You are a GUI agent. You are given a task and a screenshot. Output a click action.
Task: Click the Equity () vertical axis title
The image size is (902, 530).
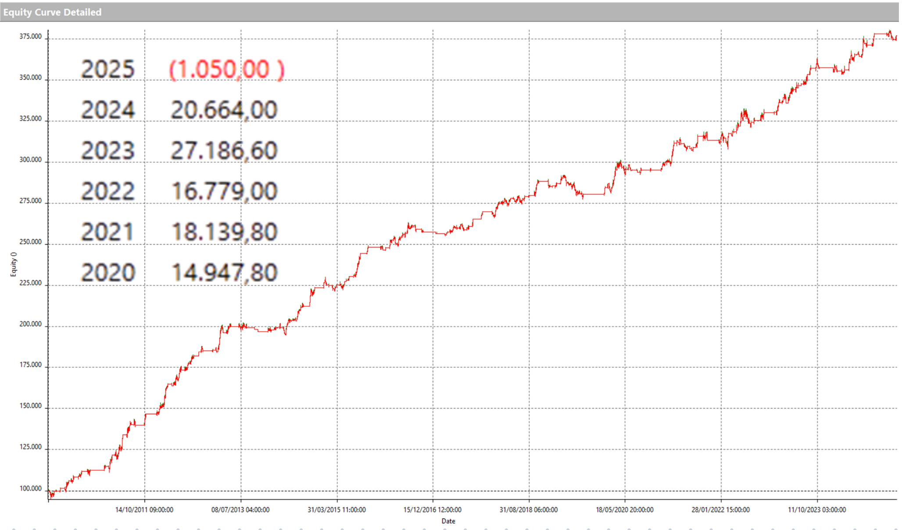pyautogui.click(x=14, y=264)
